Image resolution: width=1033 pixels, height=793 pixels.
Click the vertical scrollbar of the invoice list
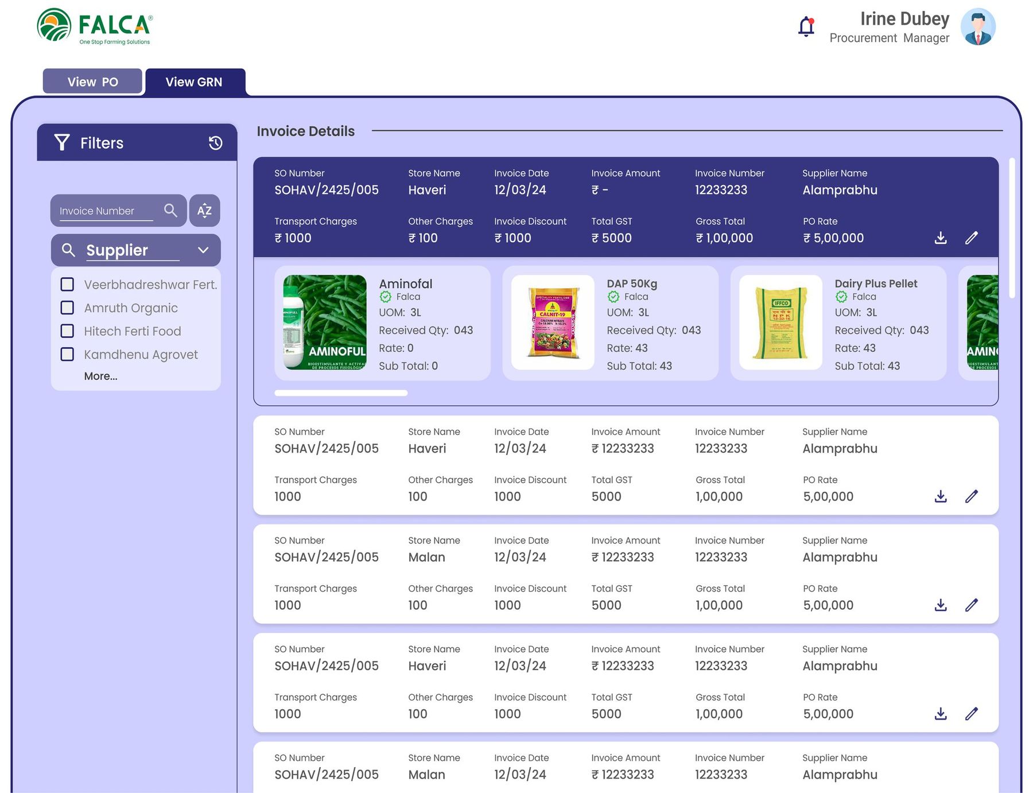(x=1012, y=228)
